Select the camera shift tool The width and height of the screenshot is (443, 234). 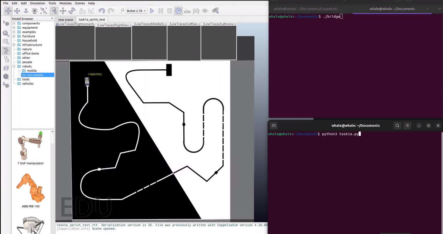[x=26, y=11]
